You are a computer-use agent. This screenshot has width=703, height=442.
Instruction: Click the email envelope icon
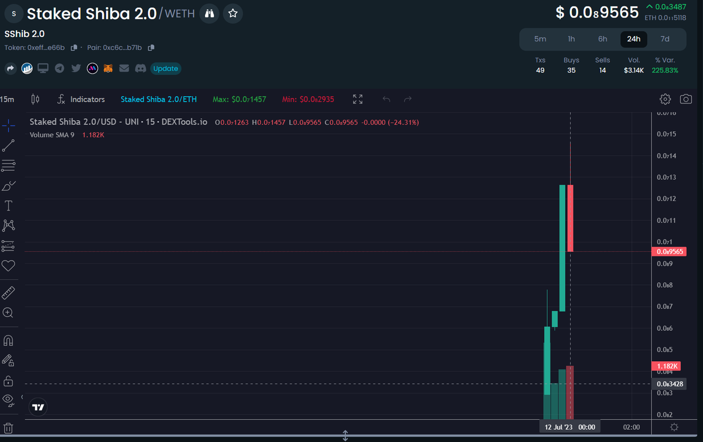coord(124,68)
